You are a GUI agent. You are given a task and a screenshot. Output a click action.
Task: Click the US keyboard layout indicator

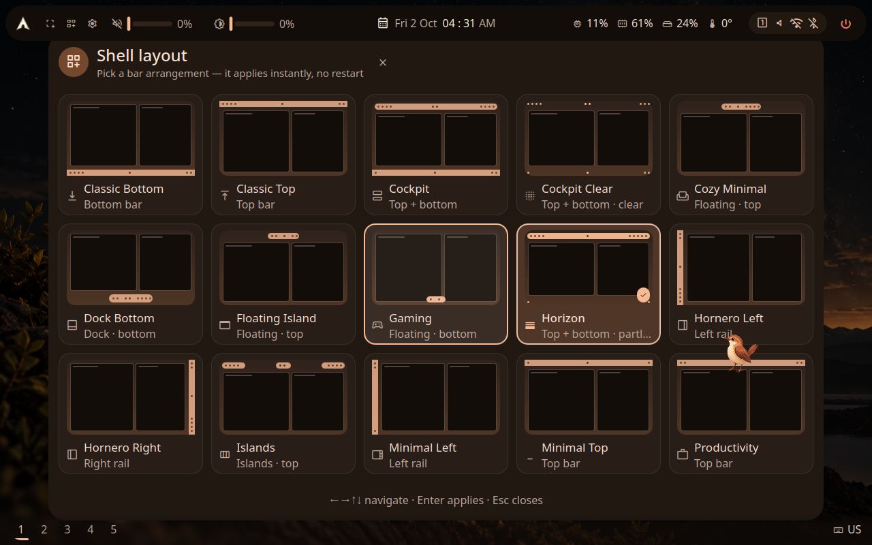[x=847, y=529]
